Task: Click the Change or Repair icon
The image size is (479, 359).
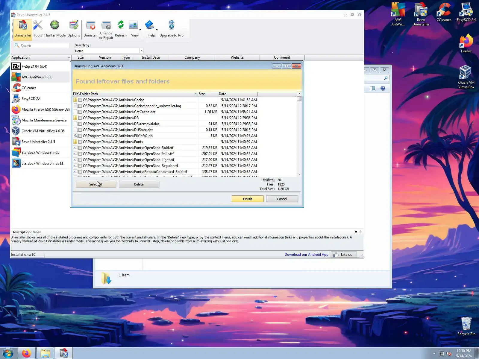Action: tap(106, 30)
